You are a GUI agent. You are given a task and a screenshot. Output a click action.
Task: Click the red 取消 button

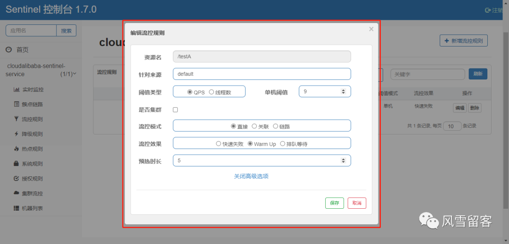[357, 203]
